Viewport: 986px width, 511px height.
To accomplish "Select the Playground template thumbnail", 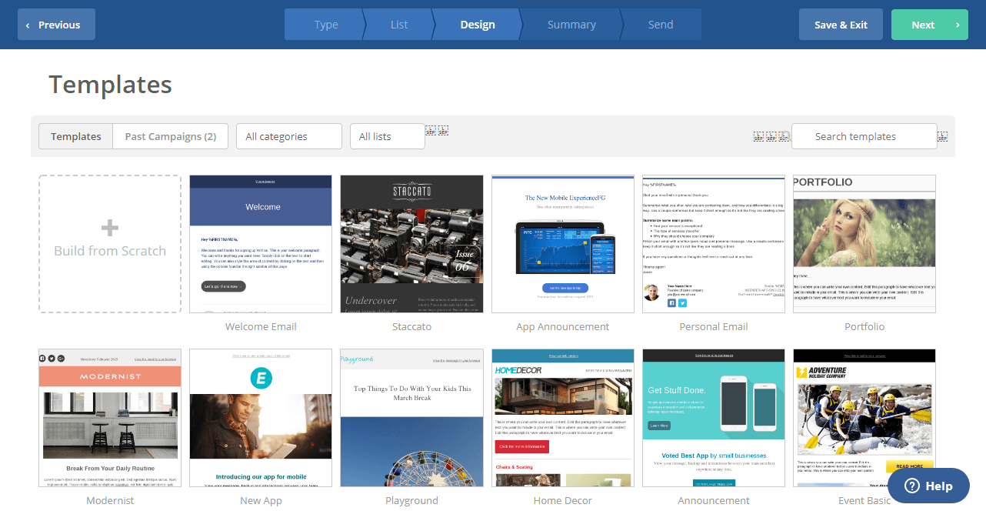I will pyautogui.click(x=411, y=418).
